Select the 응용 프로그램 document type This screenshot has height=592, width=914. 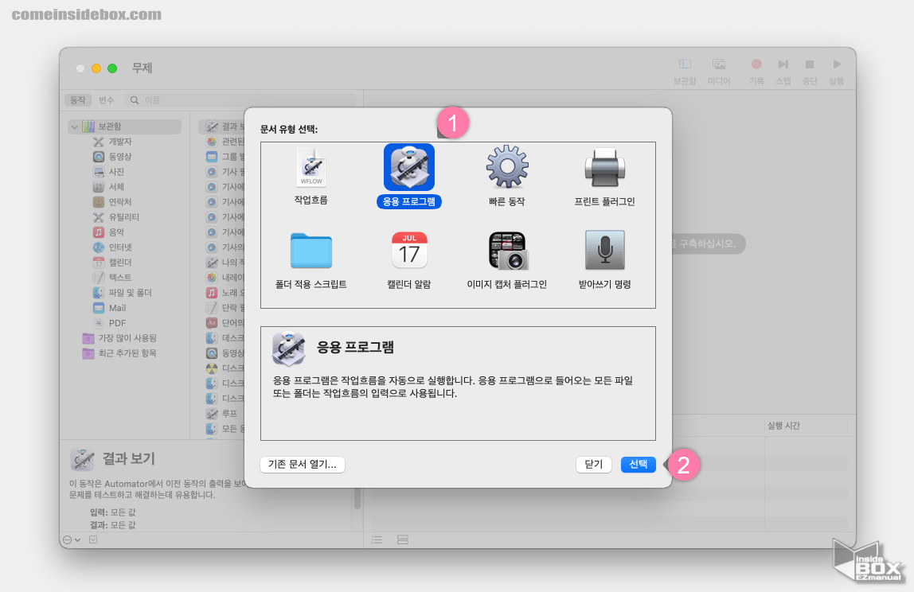[408, 176]
